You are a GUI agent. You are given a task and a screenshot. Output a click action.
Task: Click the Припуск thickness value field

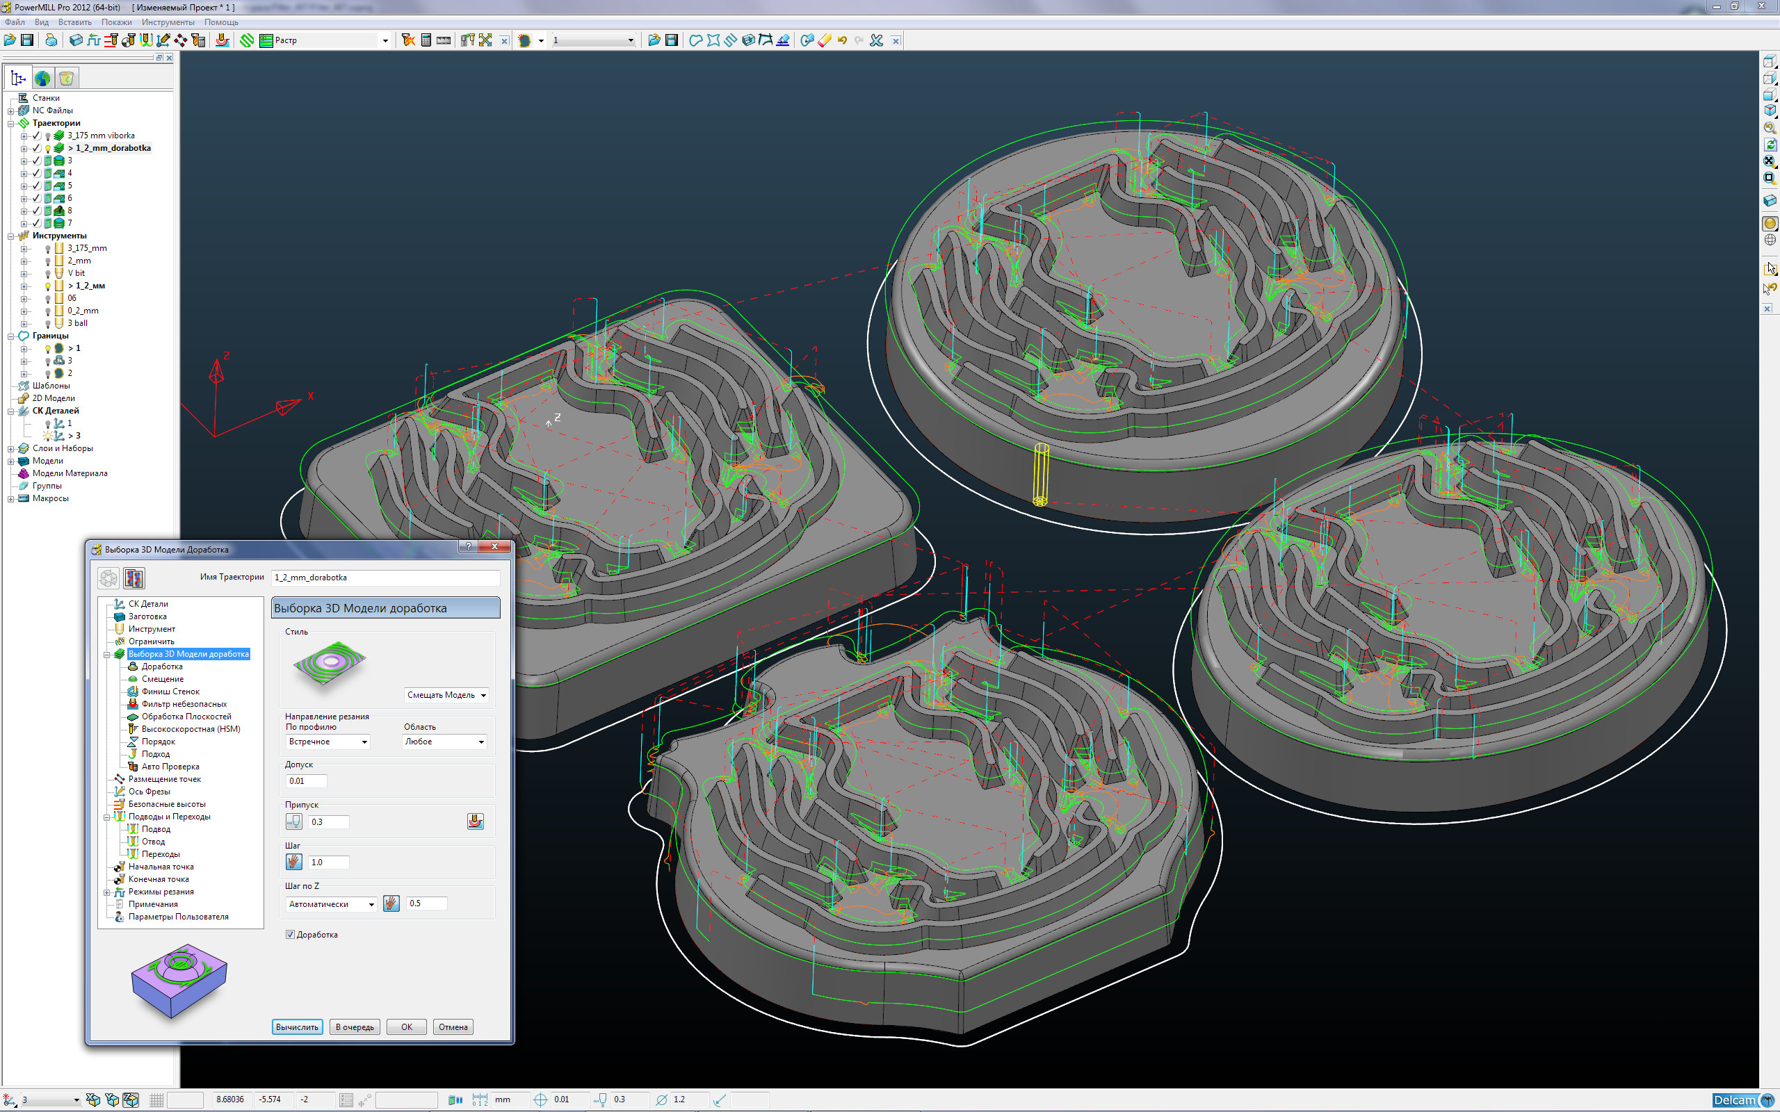pos(328,821)
